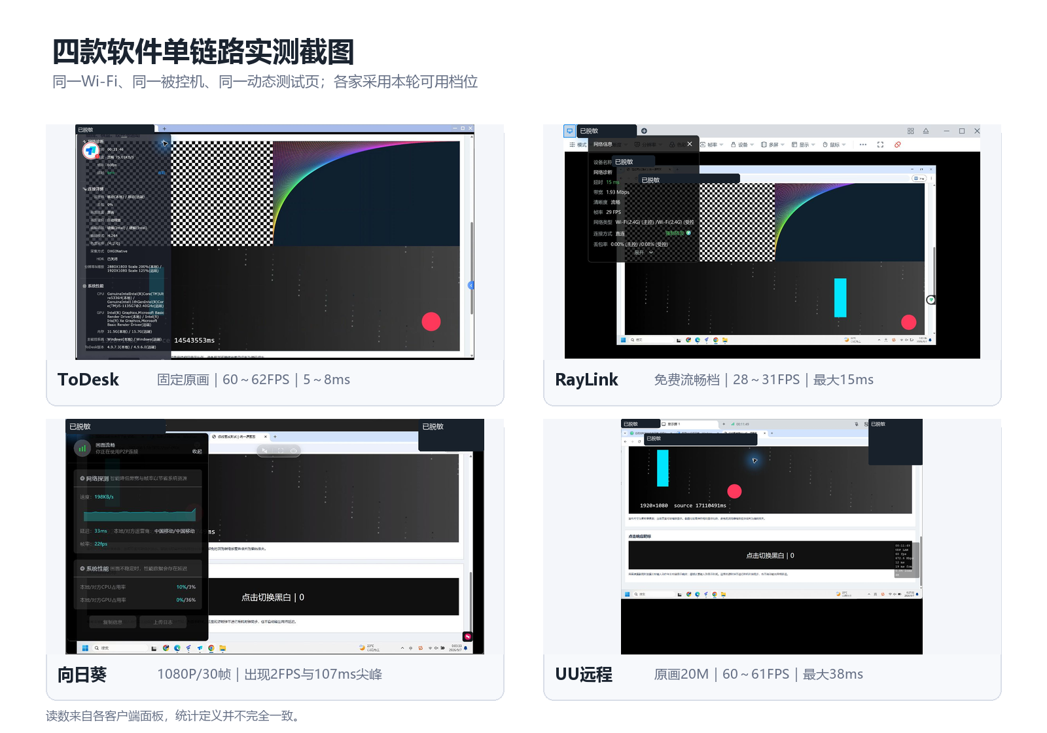Screen dimensions: 1047x733
Task: Open Start menu in the UU远程 remote desktop
Action: [x=627, y=594]
